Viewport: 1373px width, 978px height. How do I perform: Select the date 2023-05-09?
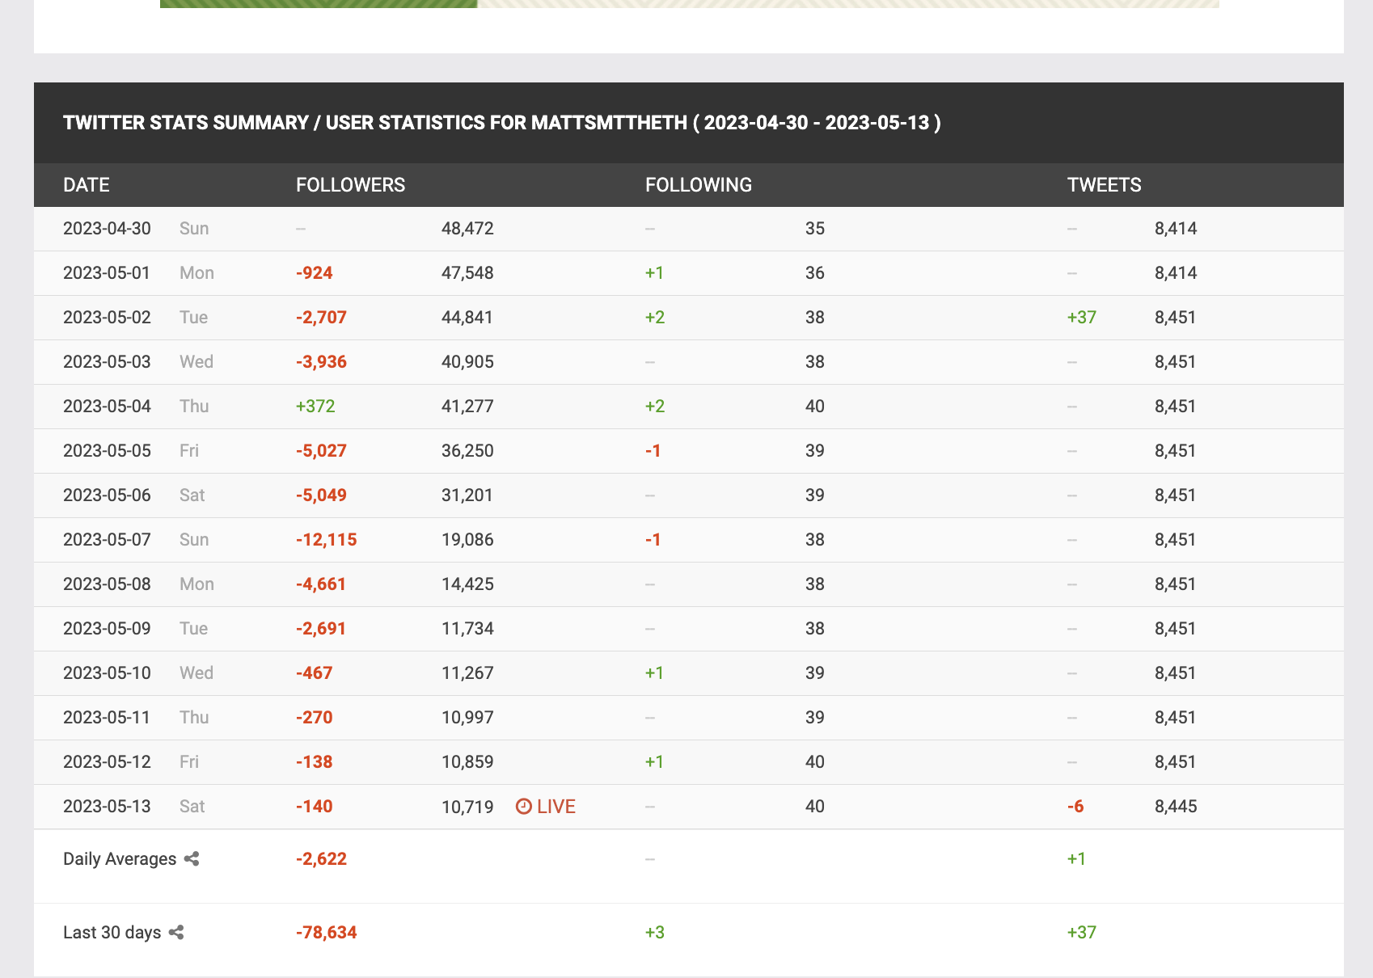tap(107, 629)
